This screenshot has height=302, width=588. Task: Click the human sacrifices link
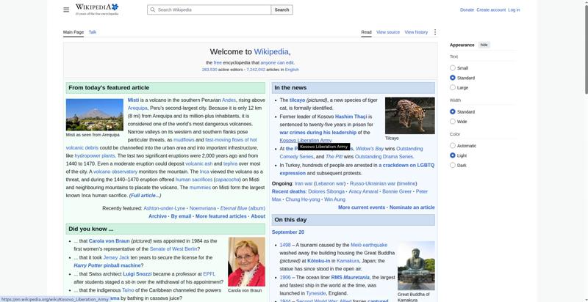[x=194, y=180]
